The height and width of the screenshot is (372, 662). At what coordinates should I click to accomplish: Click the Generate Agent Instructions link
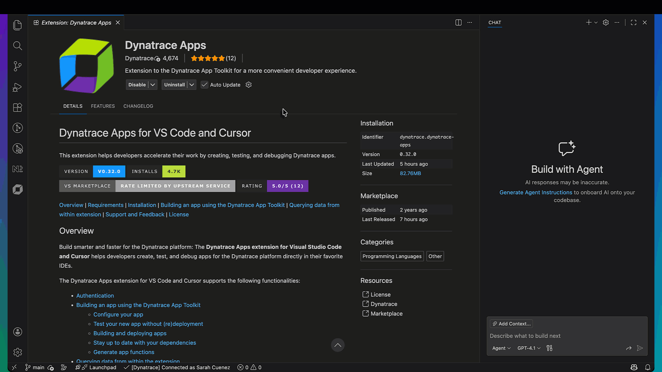coord(535,192)
